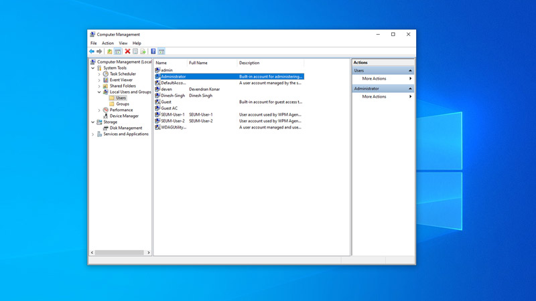Select the Administrator user row
536x301 pixels.
pyautogui.click(x=228, y=76)
